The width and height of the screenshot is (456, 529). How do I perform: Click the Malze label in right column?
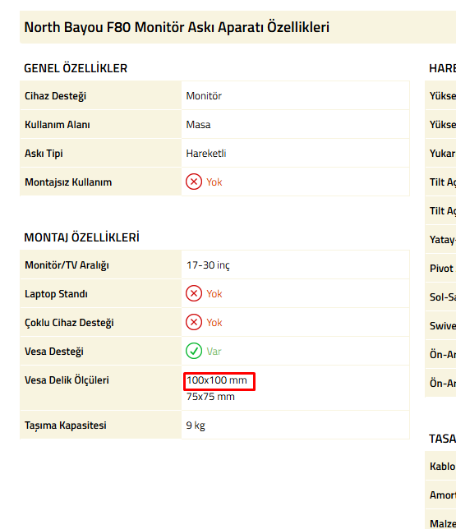(x=443, y=523)
